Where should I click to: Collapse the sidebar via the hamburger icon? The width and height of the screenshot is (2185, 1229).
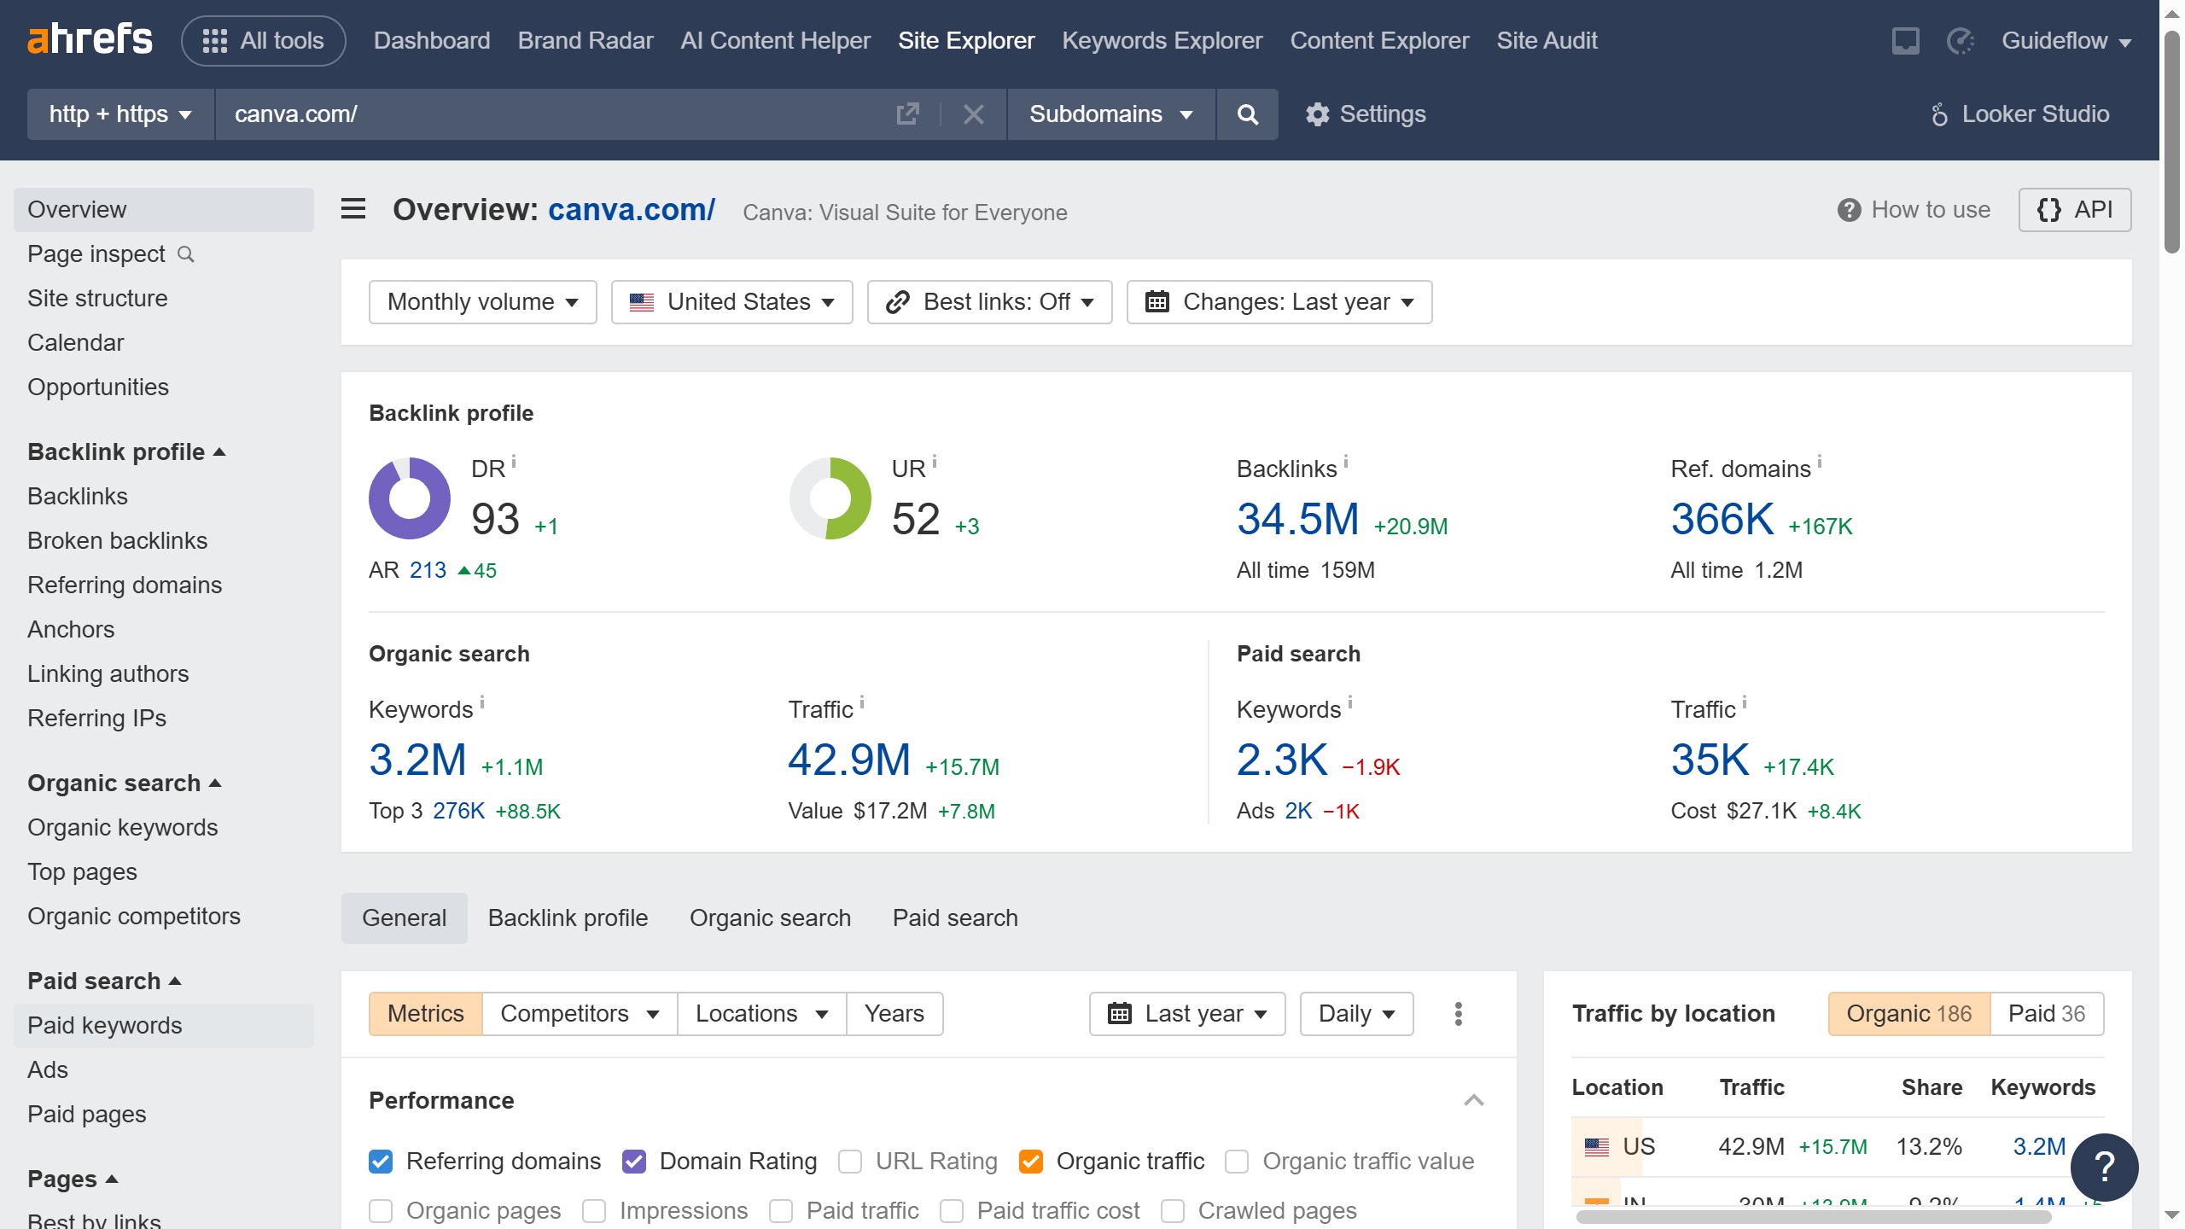353,209
